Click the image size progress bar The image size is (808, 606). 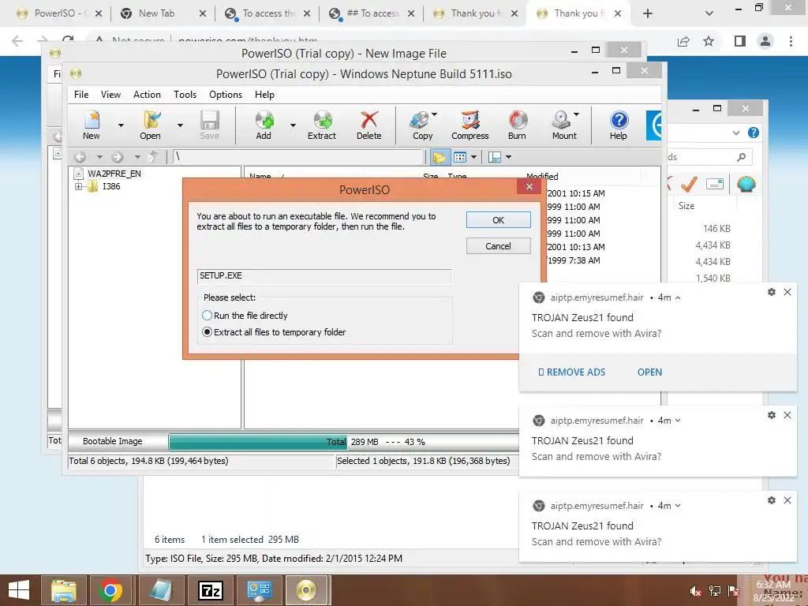344,442
